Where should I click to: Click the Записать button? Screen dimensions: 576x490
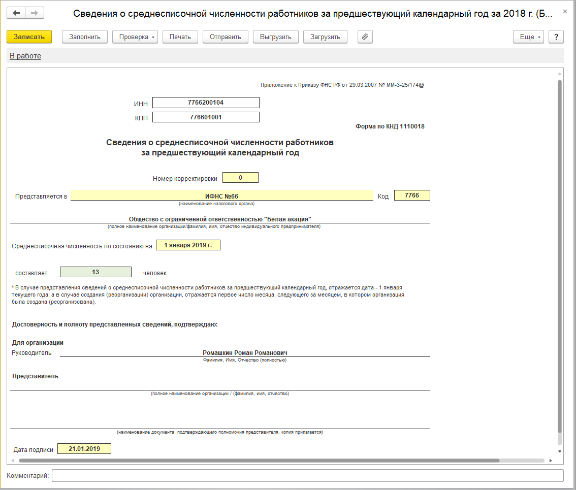[29, 37]
